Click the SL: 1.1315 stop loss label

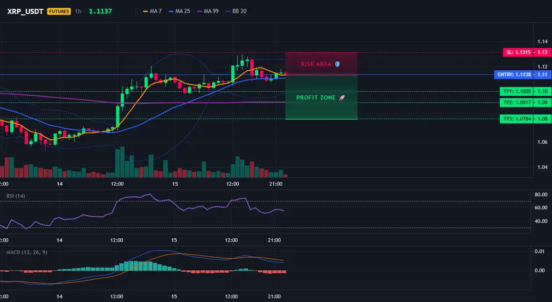pos(518,53)
